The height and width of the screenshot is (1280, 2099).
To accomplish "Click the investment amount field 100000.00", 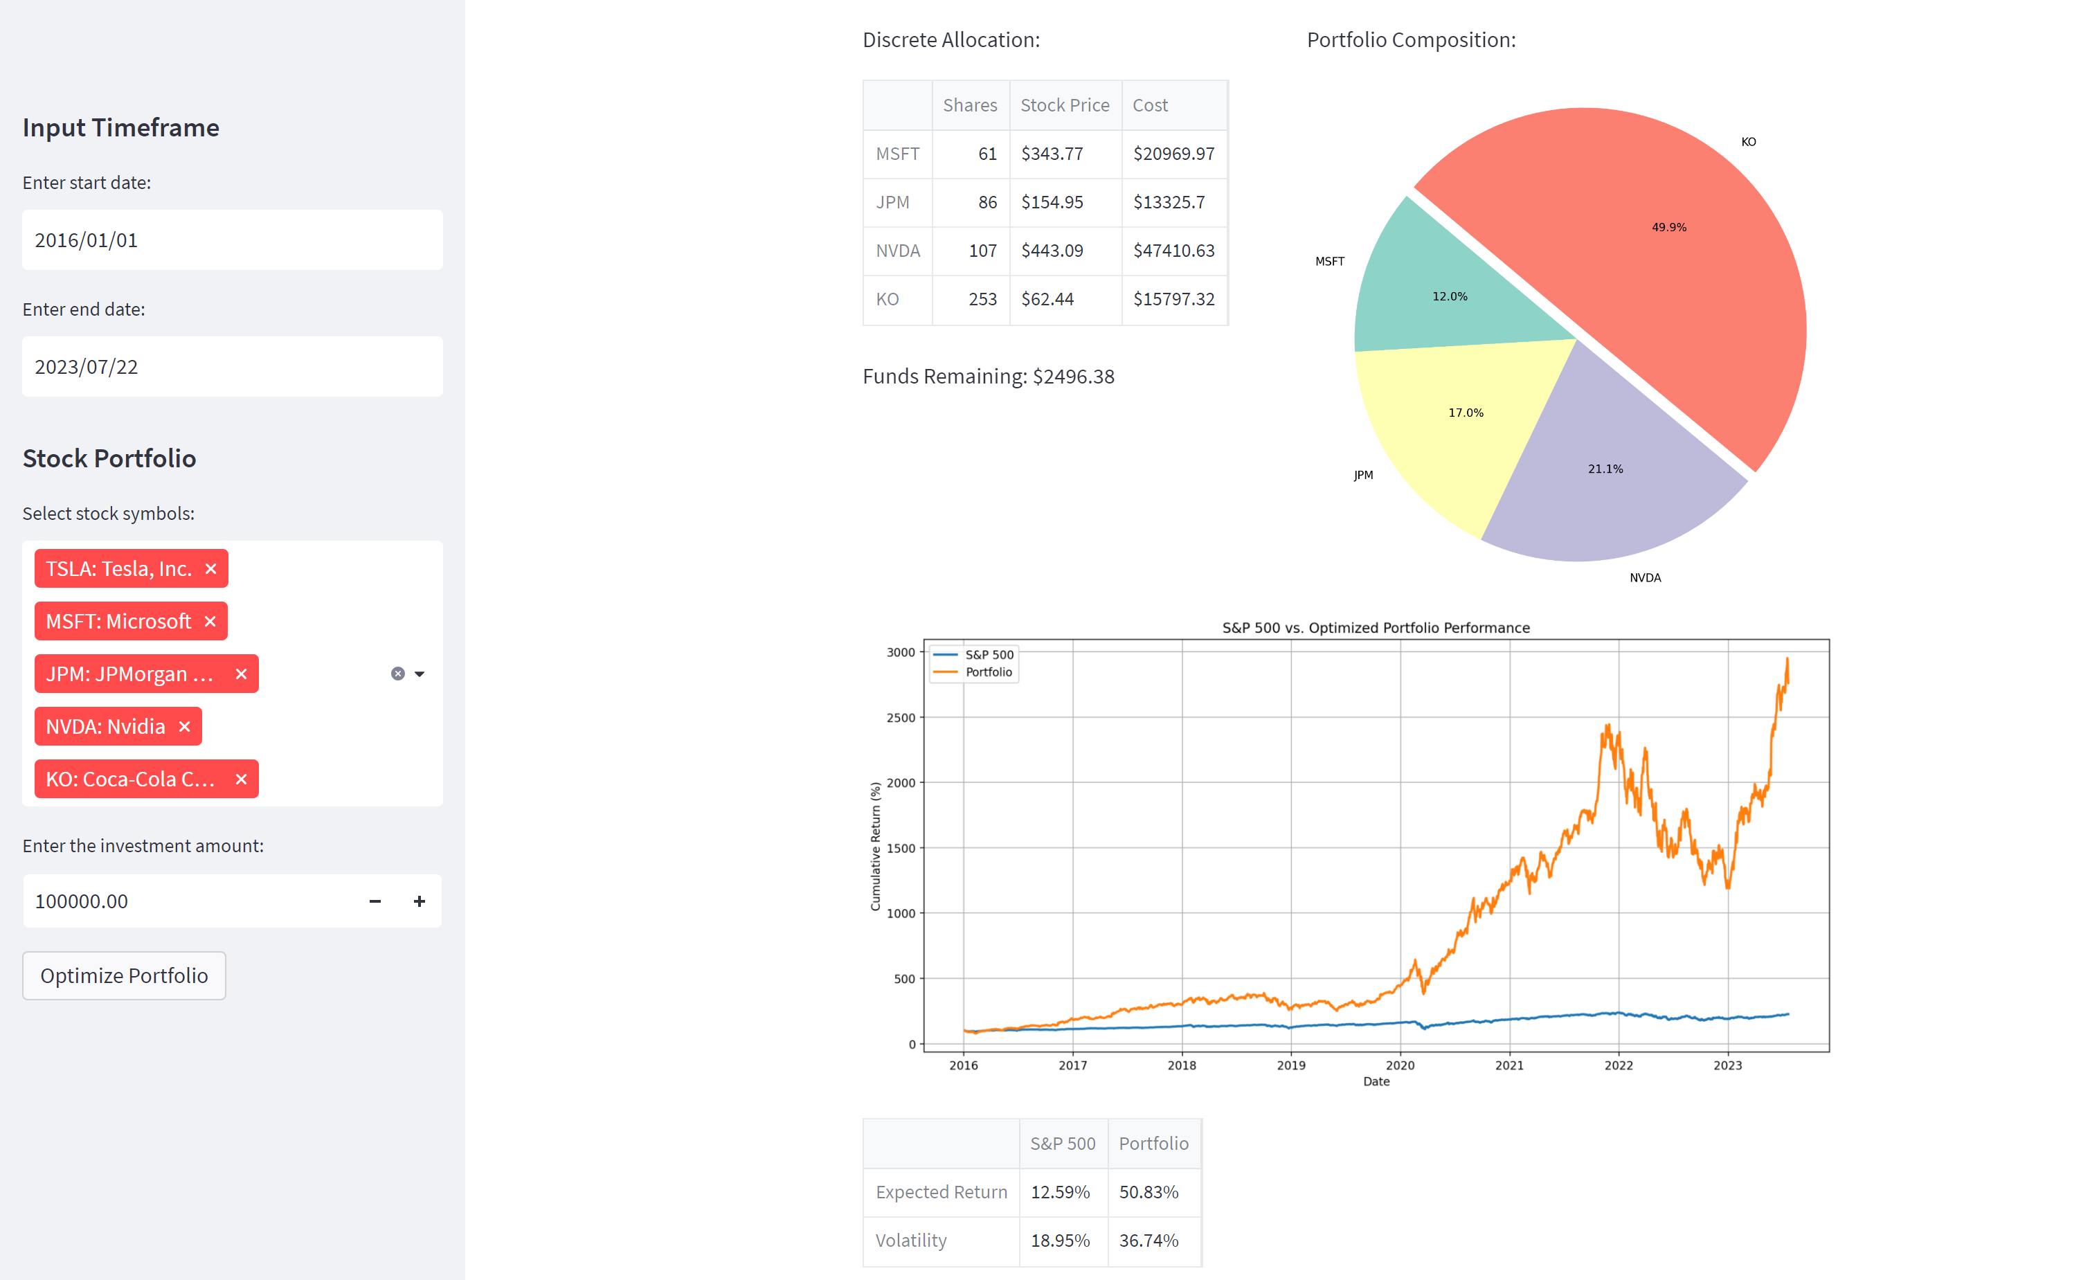I will pos(188,901).
